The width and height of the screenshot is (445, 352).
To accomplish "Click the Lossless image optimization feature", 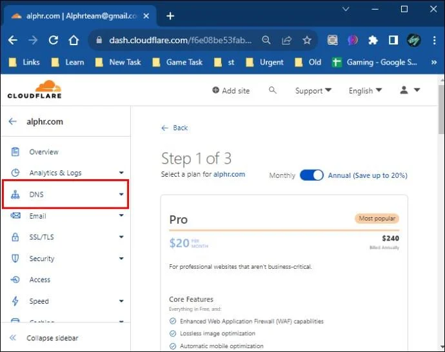I will (x=217, y=333).
